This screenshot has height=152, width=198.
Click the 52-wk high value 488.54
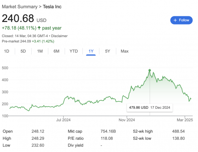click(178, 131)
